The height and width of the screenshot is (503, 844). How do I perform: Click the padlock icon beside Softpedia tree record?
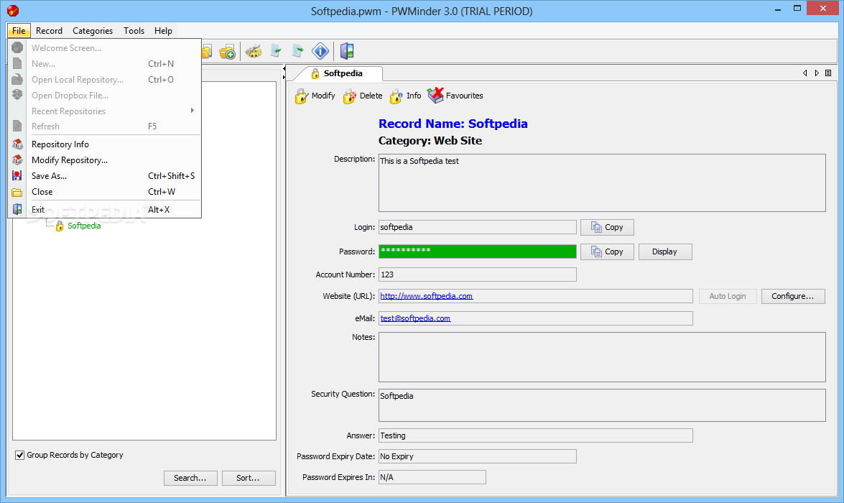point(60,226)
